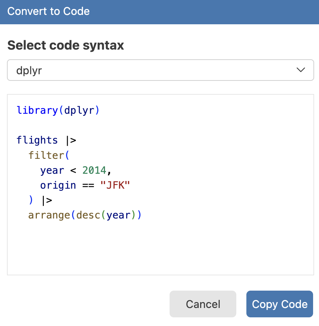Click the Copy Code button
The width and height of the screenshot is (319, 326).
(x=280, y=304)
